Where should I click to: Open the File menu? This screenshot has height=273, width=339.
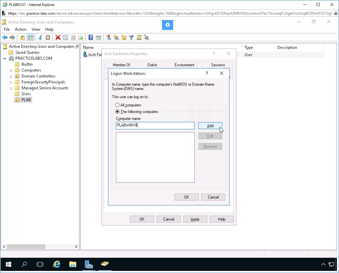[7, 29]
